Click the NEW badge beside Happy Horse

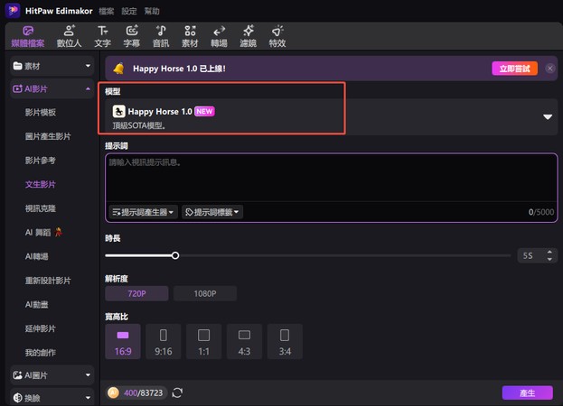coord(204,112)
